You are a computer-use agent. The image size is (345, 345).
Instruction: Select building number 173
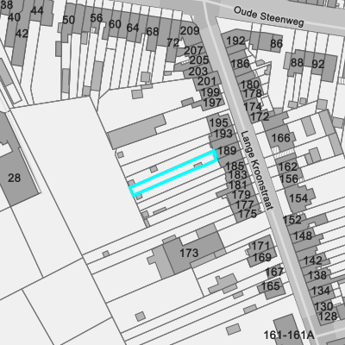pyautogui.click(x=189, y=253)
